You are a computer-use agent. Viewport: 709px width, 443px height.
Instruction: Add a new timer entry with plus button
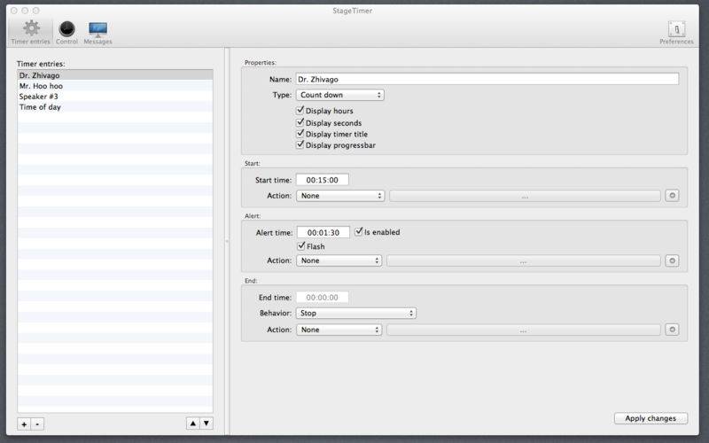[24, 424]
